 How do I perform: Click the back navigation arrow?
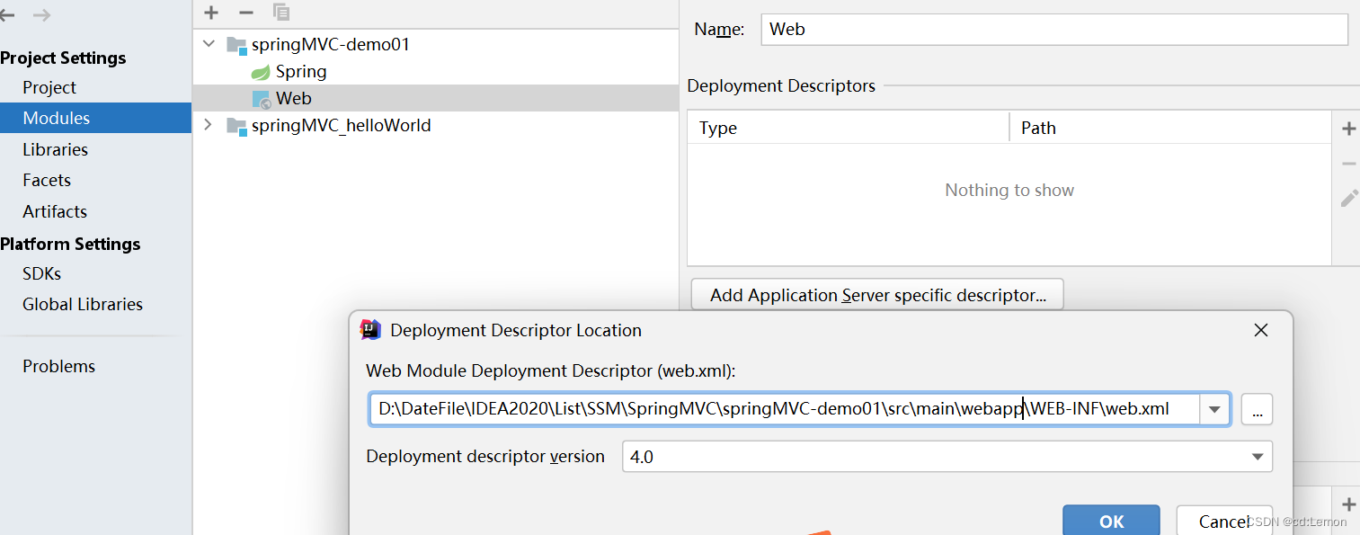(x=7, y=15)
